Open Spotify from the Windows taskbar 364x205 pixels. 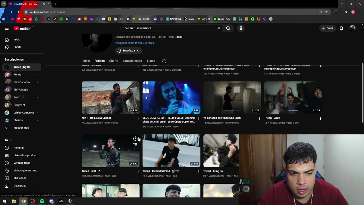click(42, 201)
